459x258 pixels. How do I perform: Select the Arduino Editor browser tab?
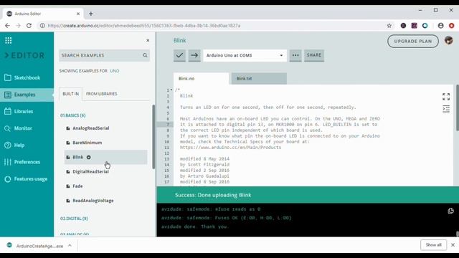44,14
